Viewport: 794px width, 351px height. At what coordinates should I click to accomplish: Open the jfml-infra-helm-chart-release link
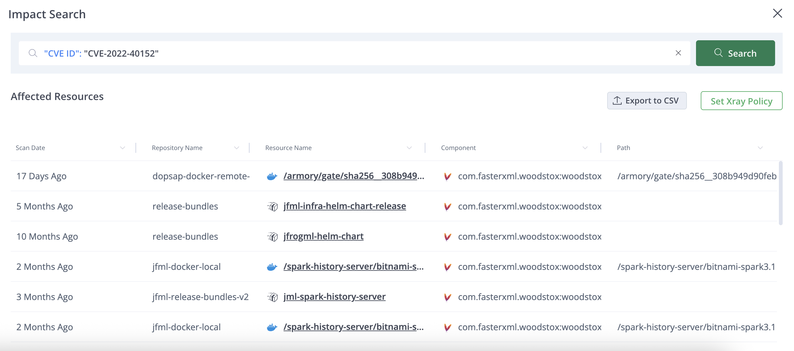(x=344, y=206)
